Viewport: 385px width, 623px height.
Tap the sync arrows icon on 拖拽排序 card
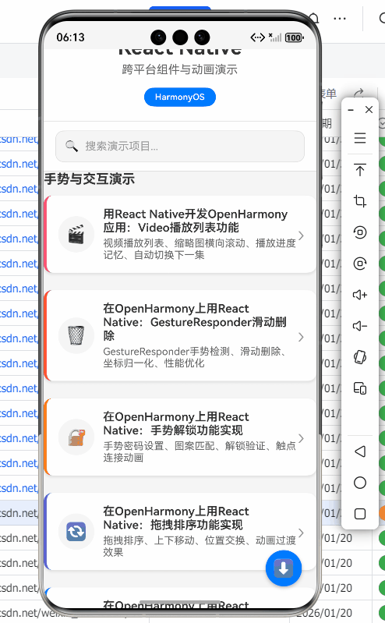coord(76,532)
